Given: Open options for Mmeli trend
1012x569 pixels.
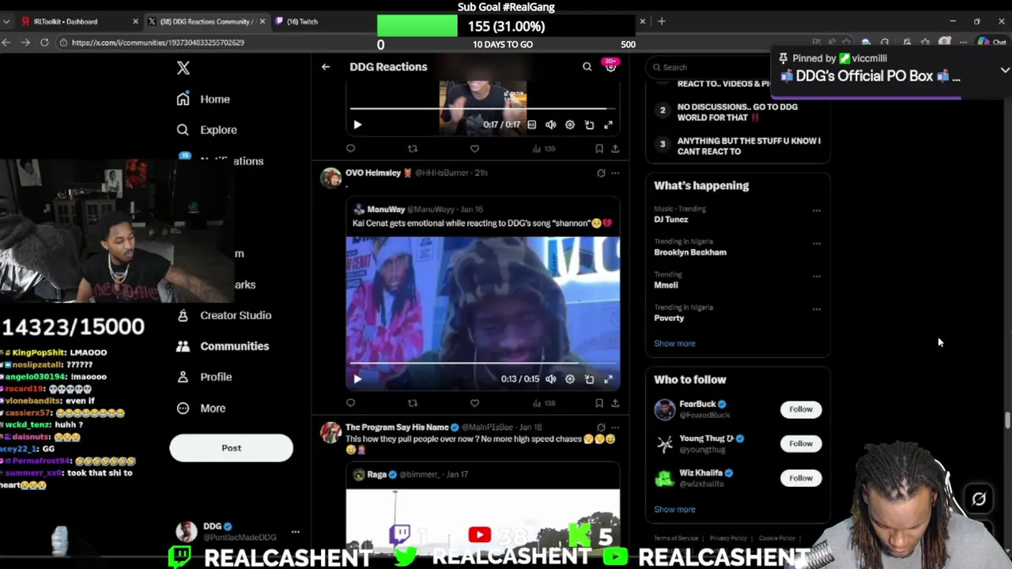Looking at the screenshot, I should (x=817, y=277).
